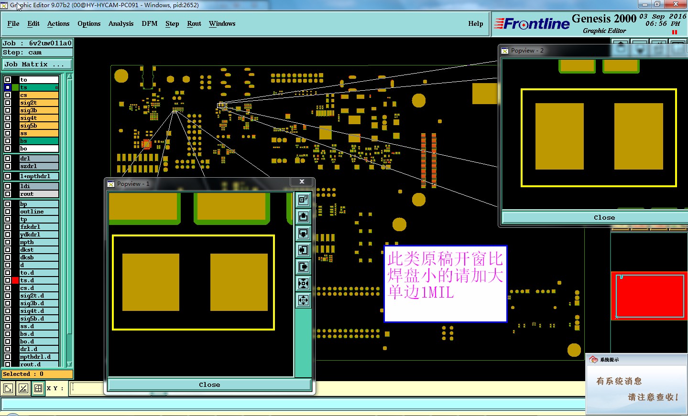Viewport: 688px width, 416px height.
Task: Toggle the grid snap icon near XY field
Action: click(x=38, y=388)
